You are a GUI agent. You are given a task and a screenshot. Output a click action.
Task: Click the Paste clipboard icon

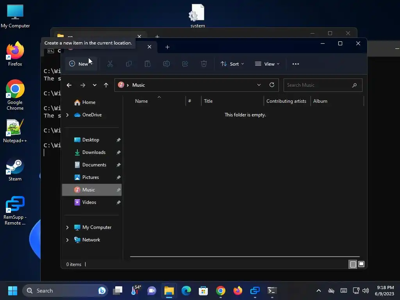(x=147, y=64)
